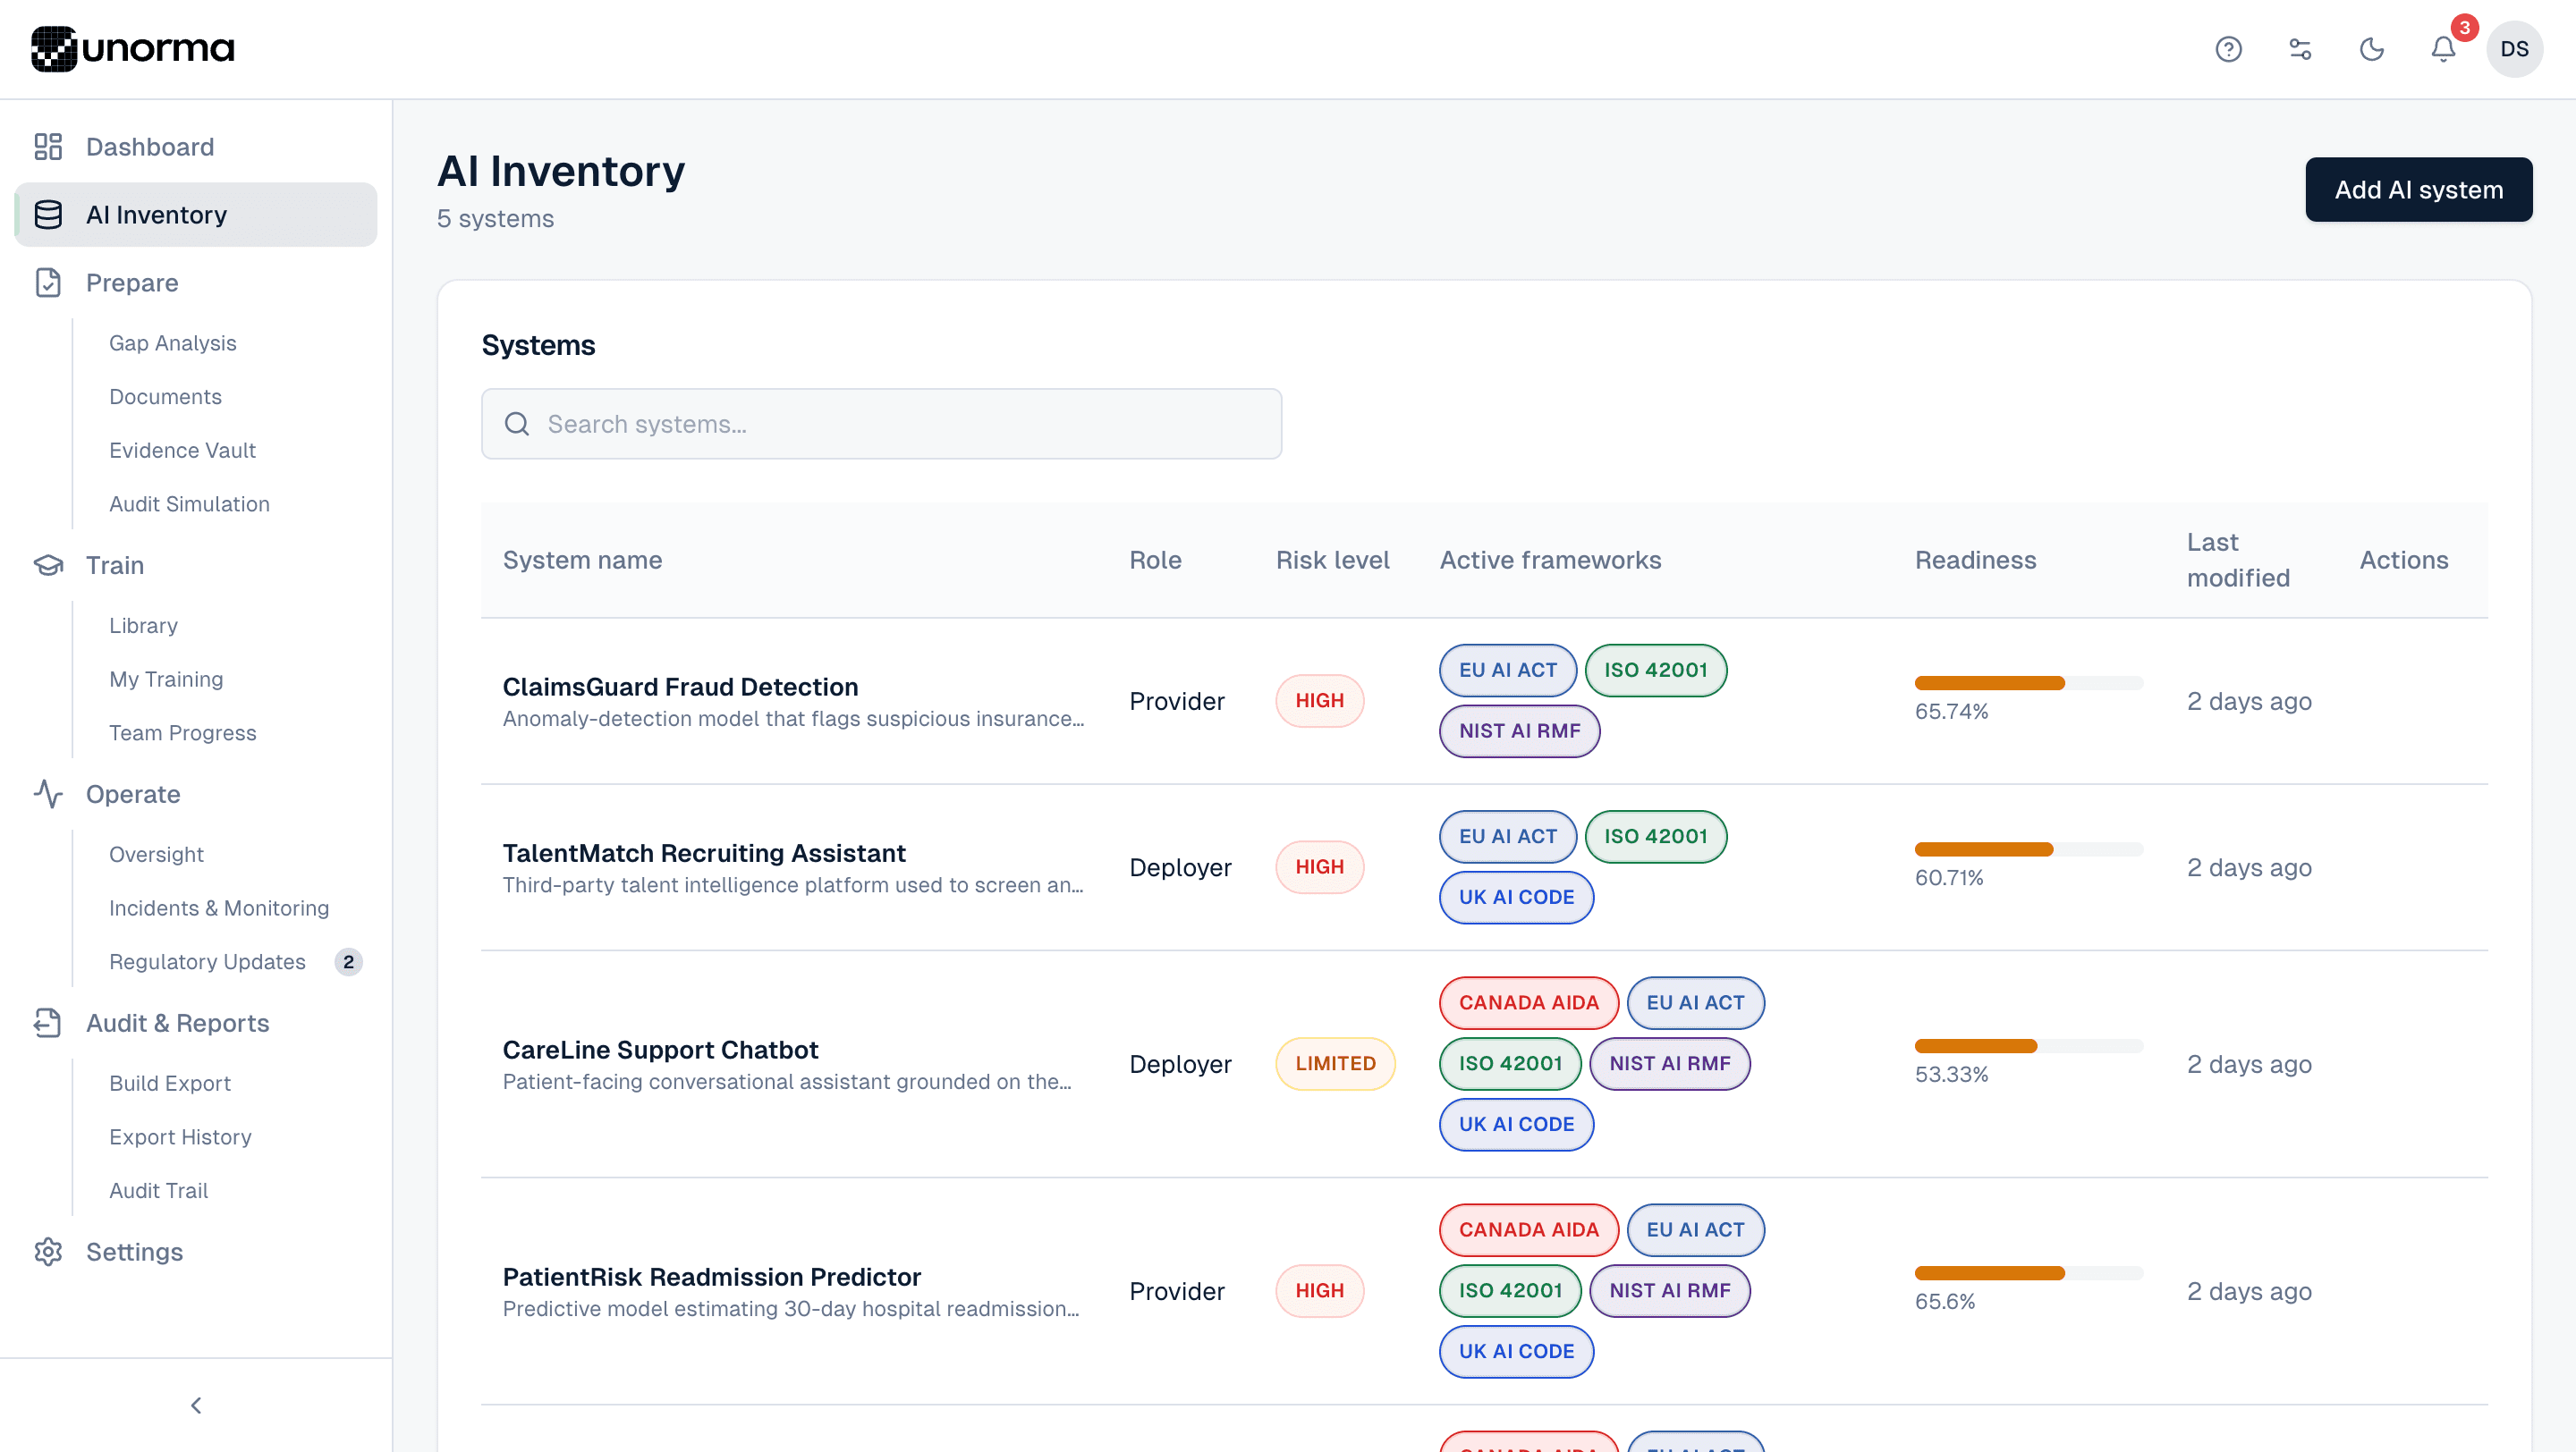2576x1452 pixels.
Task: Open Documents page
Action: click(x=165, y=397)
